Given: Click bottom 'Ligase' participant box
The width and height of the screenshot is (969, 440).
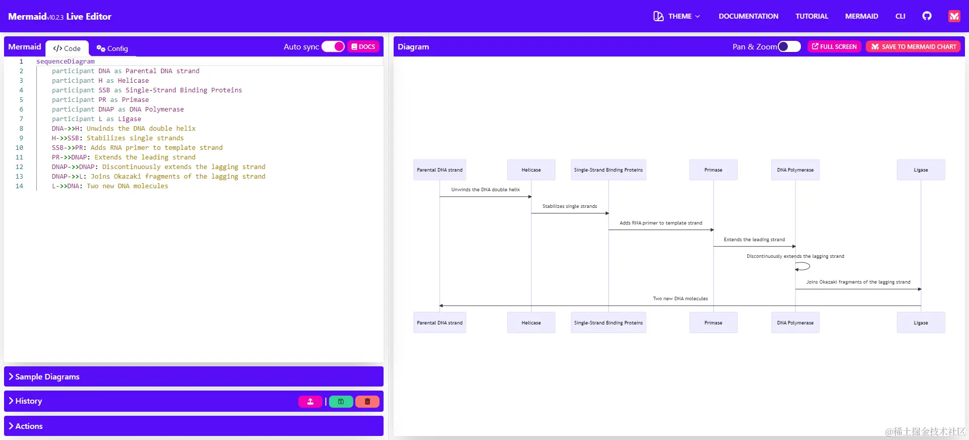Looking at the screenshot, I should [x=921, y=322].
